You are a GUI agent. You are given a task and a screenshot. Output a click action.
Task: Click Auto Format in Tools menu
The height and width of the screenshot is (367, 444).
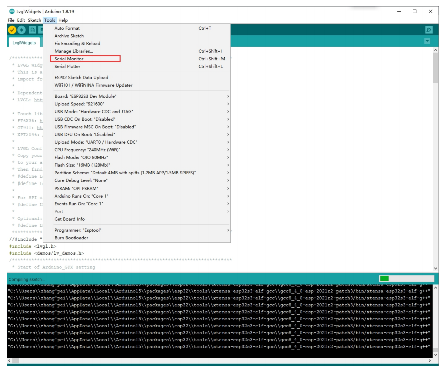[x=67, y=28]
